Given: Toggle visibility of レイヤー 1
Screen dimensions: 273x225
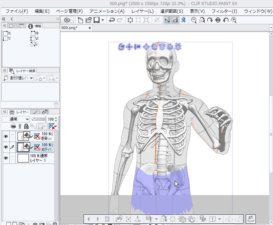Looking at the screenshot, I should [x=6, y=158].
